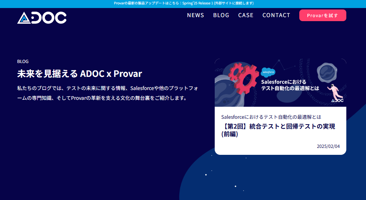The height and width of the screenshot is (200, 366).
Task: Click the ADOC logo in header
Action: (x=42, y=18)
